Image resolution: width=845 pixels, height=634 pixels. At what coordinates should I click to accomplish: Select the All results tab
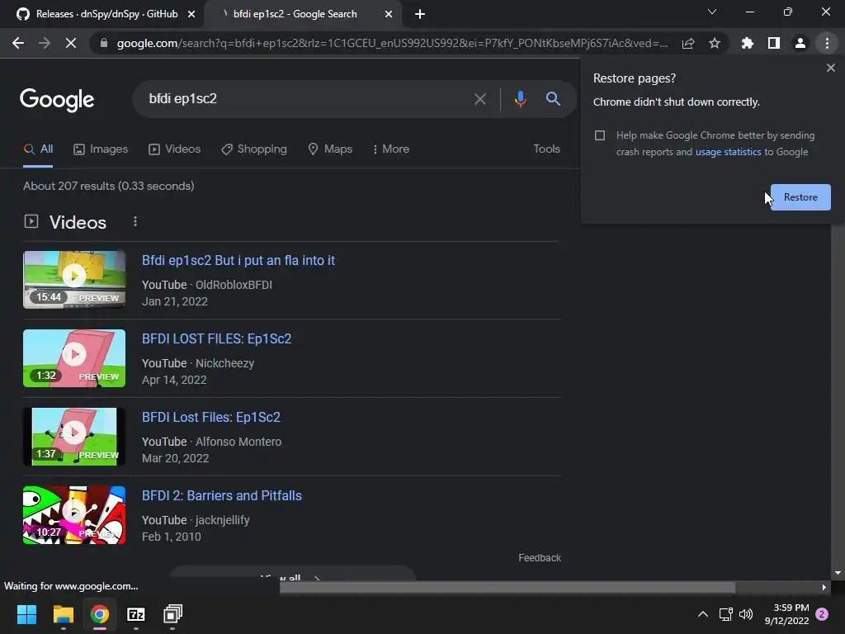click(38, 149)
